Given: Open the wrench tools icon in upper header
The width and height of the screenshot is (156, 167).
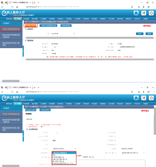Looking at the screenshot, I should [144, 13].
